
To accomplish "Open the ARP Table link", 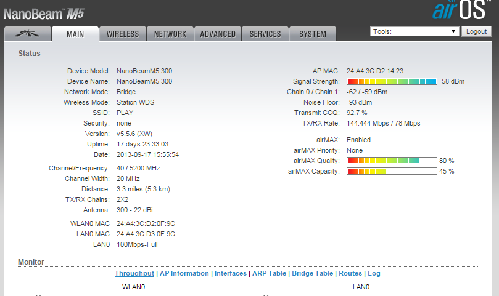I will point(269,273).
